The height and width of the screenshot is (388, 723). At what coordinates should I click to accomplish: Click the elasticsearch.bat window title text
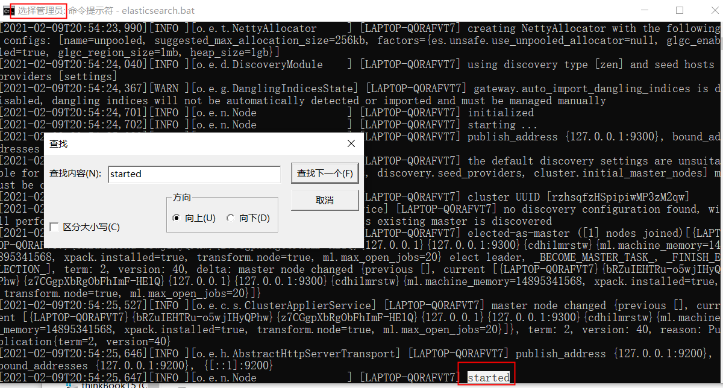coord(105,10)
